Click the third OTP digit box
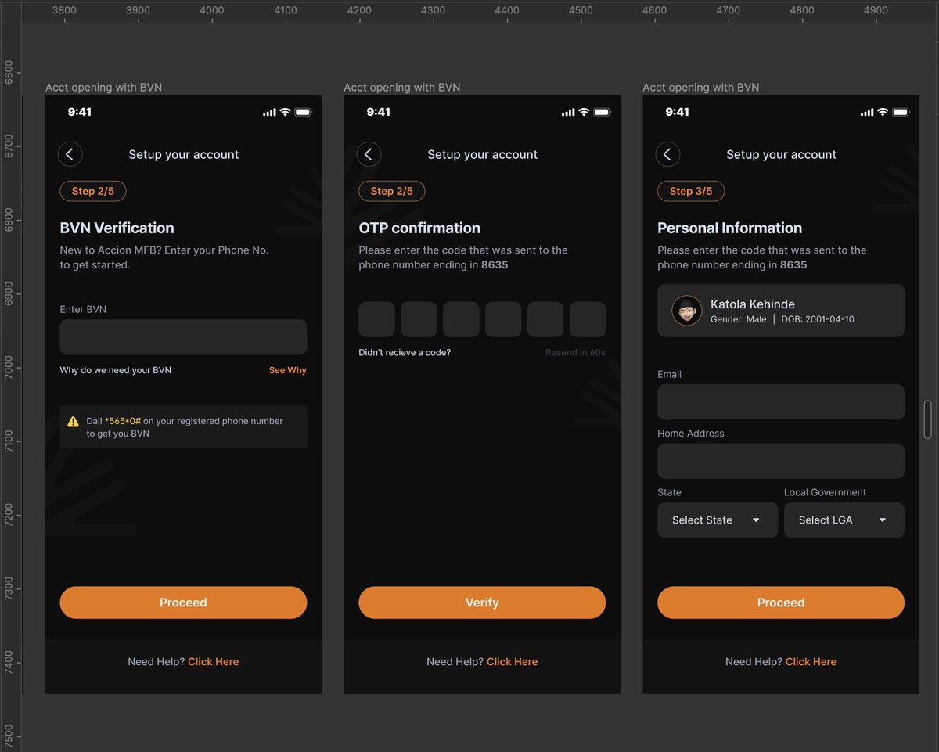Image resolution: width=939 pixels, height=752 pixels. (461, 319)
